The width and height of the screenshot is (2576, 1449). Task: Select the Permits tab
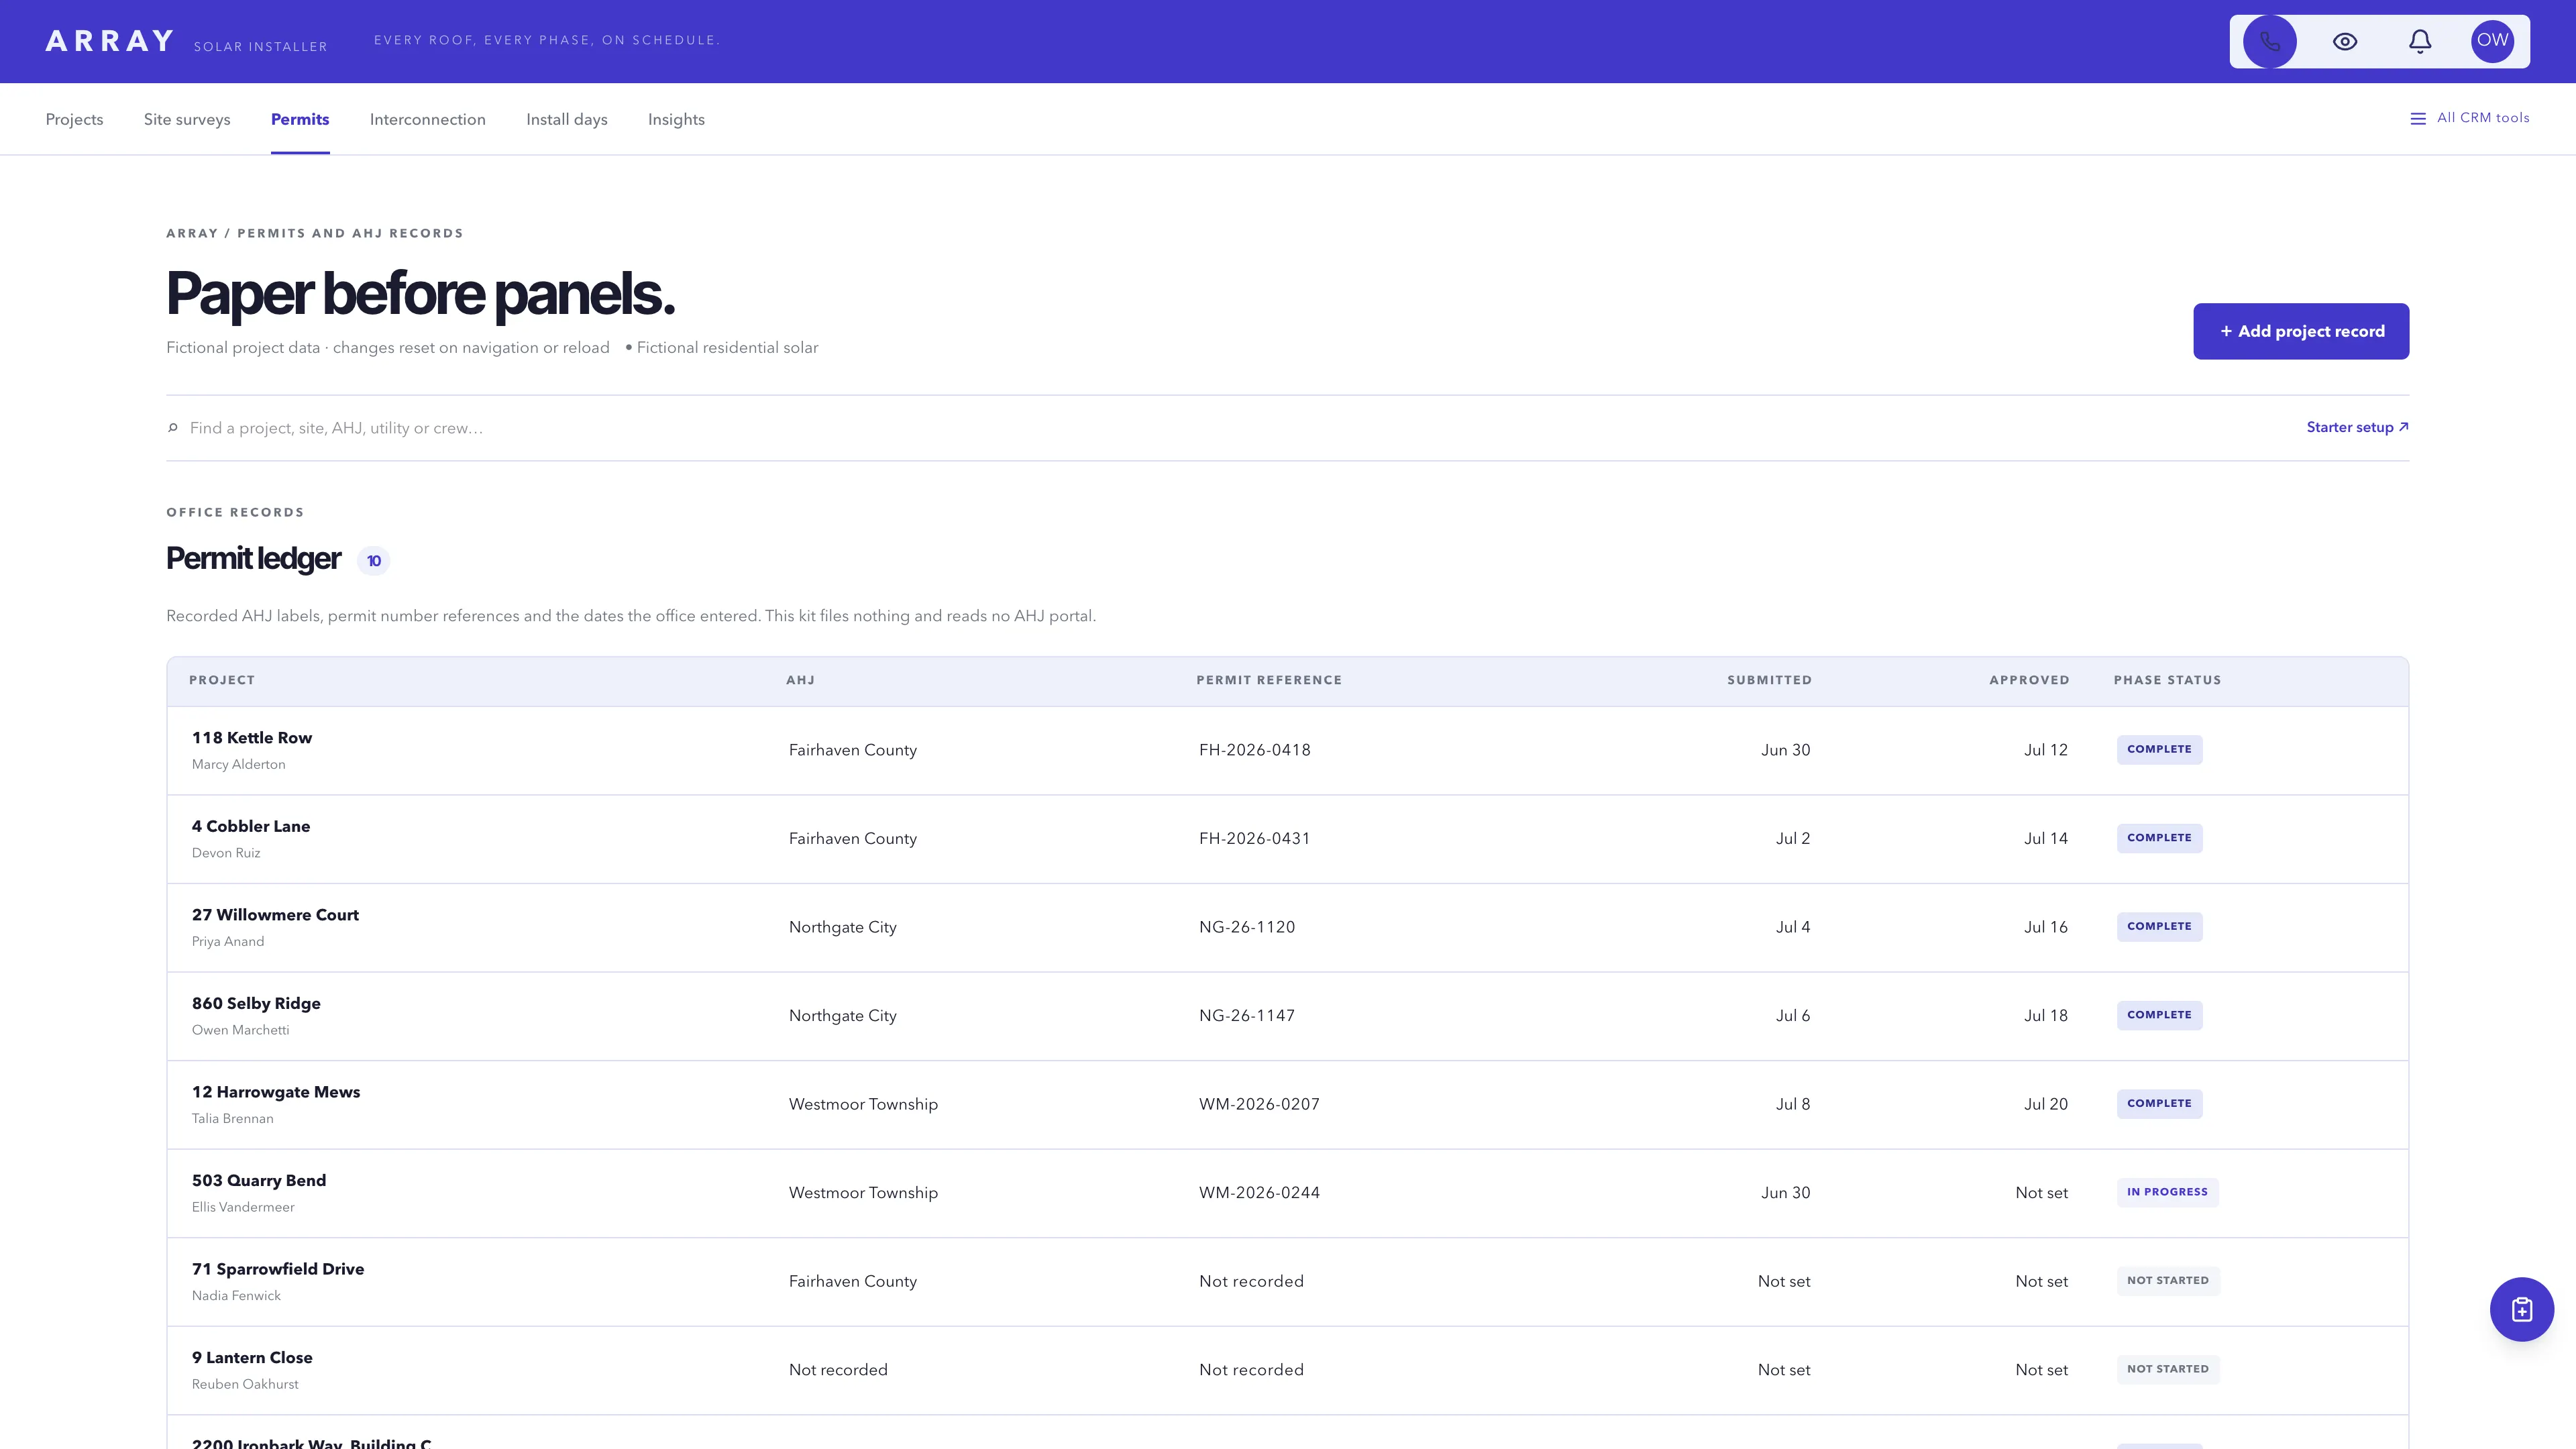pyautogui.click(x=300, y=119)
